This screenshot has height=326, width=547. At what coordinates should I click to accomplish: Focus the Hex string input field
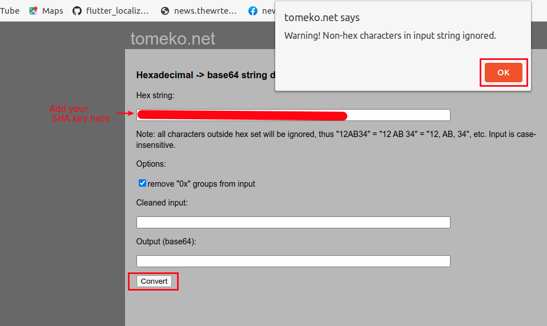tap(400, 115)
